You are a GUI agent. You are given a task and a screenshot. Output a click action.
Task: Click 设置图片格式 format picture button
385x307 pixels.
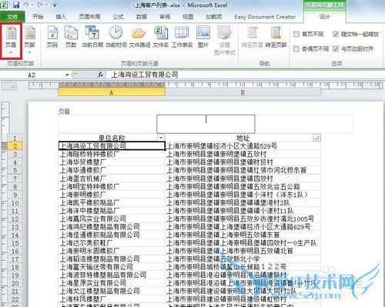coord(225,41)
